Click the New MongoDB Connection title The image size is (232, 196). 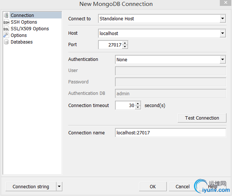tap(116, 4)
